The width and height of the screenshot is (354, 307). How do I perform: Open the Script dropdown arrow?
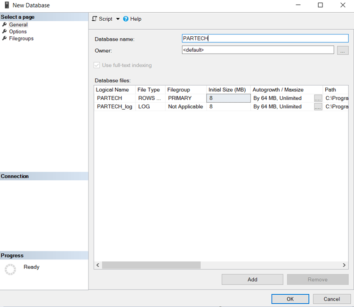coord(118,19)
